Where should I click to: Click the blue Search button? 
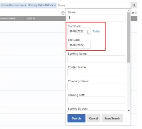[76, 118]
